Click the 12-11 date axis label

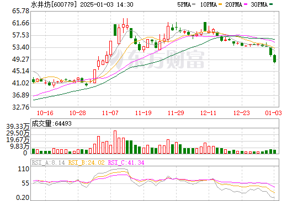[x=208, y=113]
